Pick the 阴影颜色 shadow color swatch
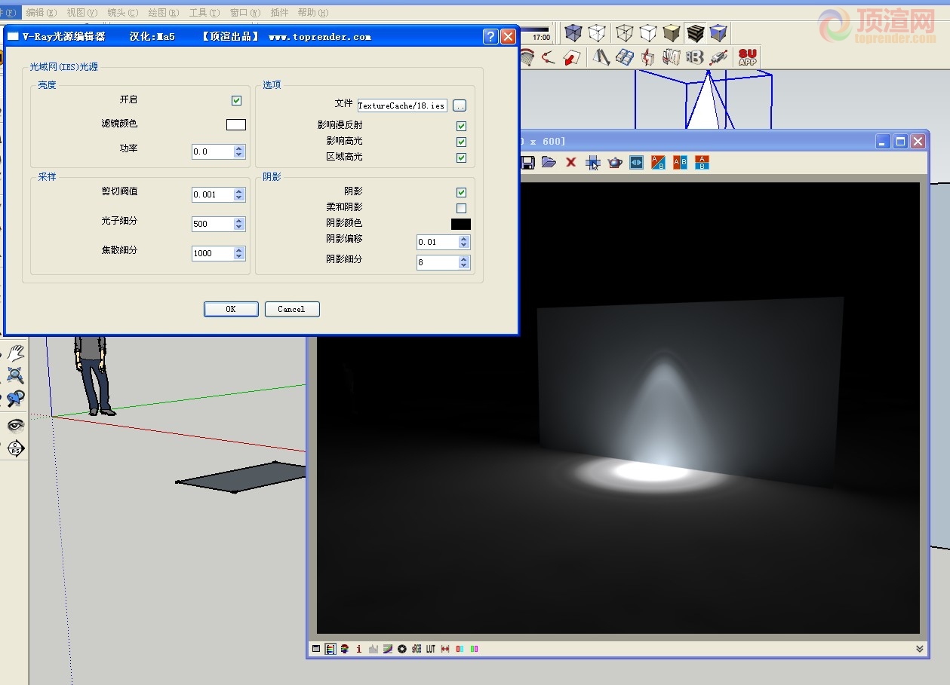950x685 pixels. pos(461,224)
